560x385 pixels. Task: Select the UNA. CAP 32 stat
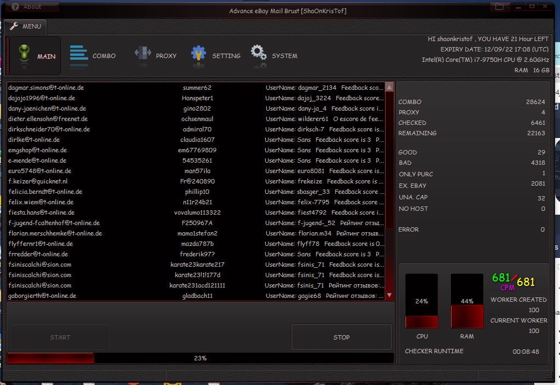472,197
